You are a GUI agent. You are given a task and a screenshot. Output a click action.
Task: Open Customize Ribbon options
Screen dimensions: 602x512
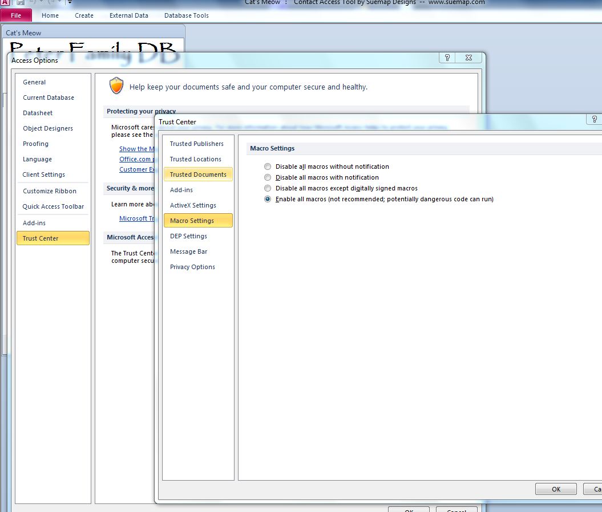coord(53,191)
